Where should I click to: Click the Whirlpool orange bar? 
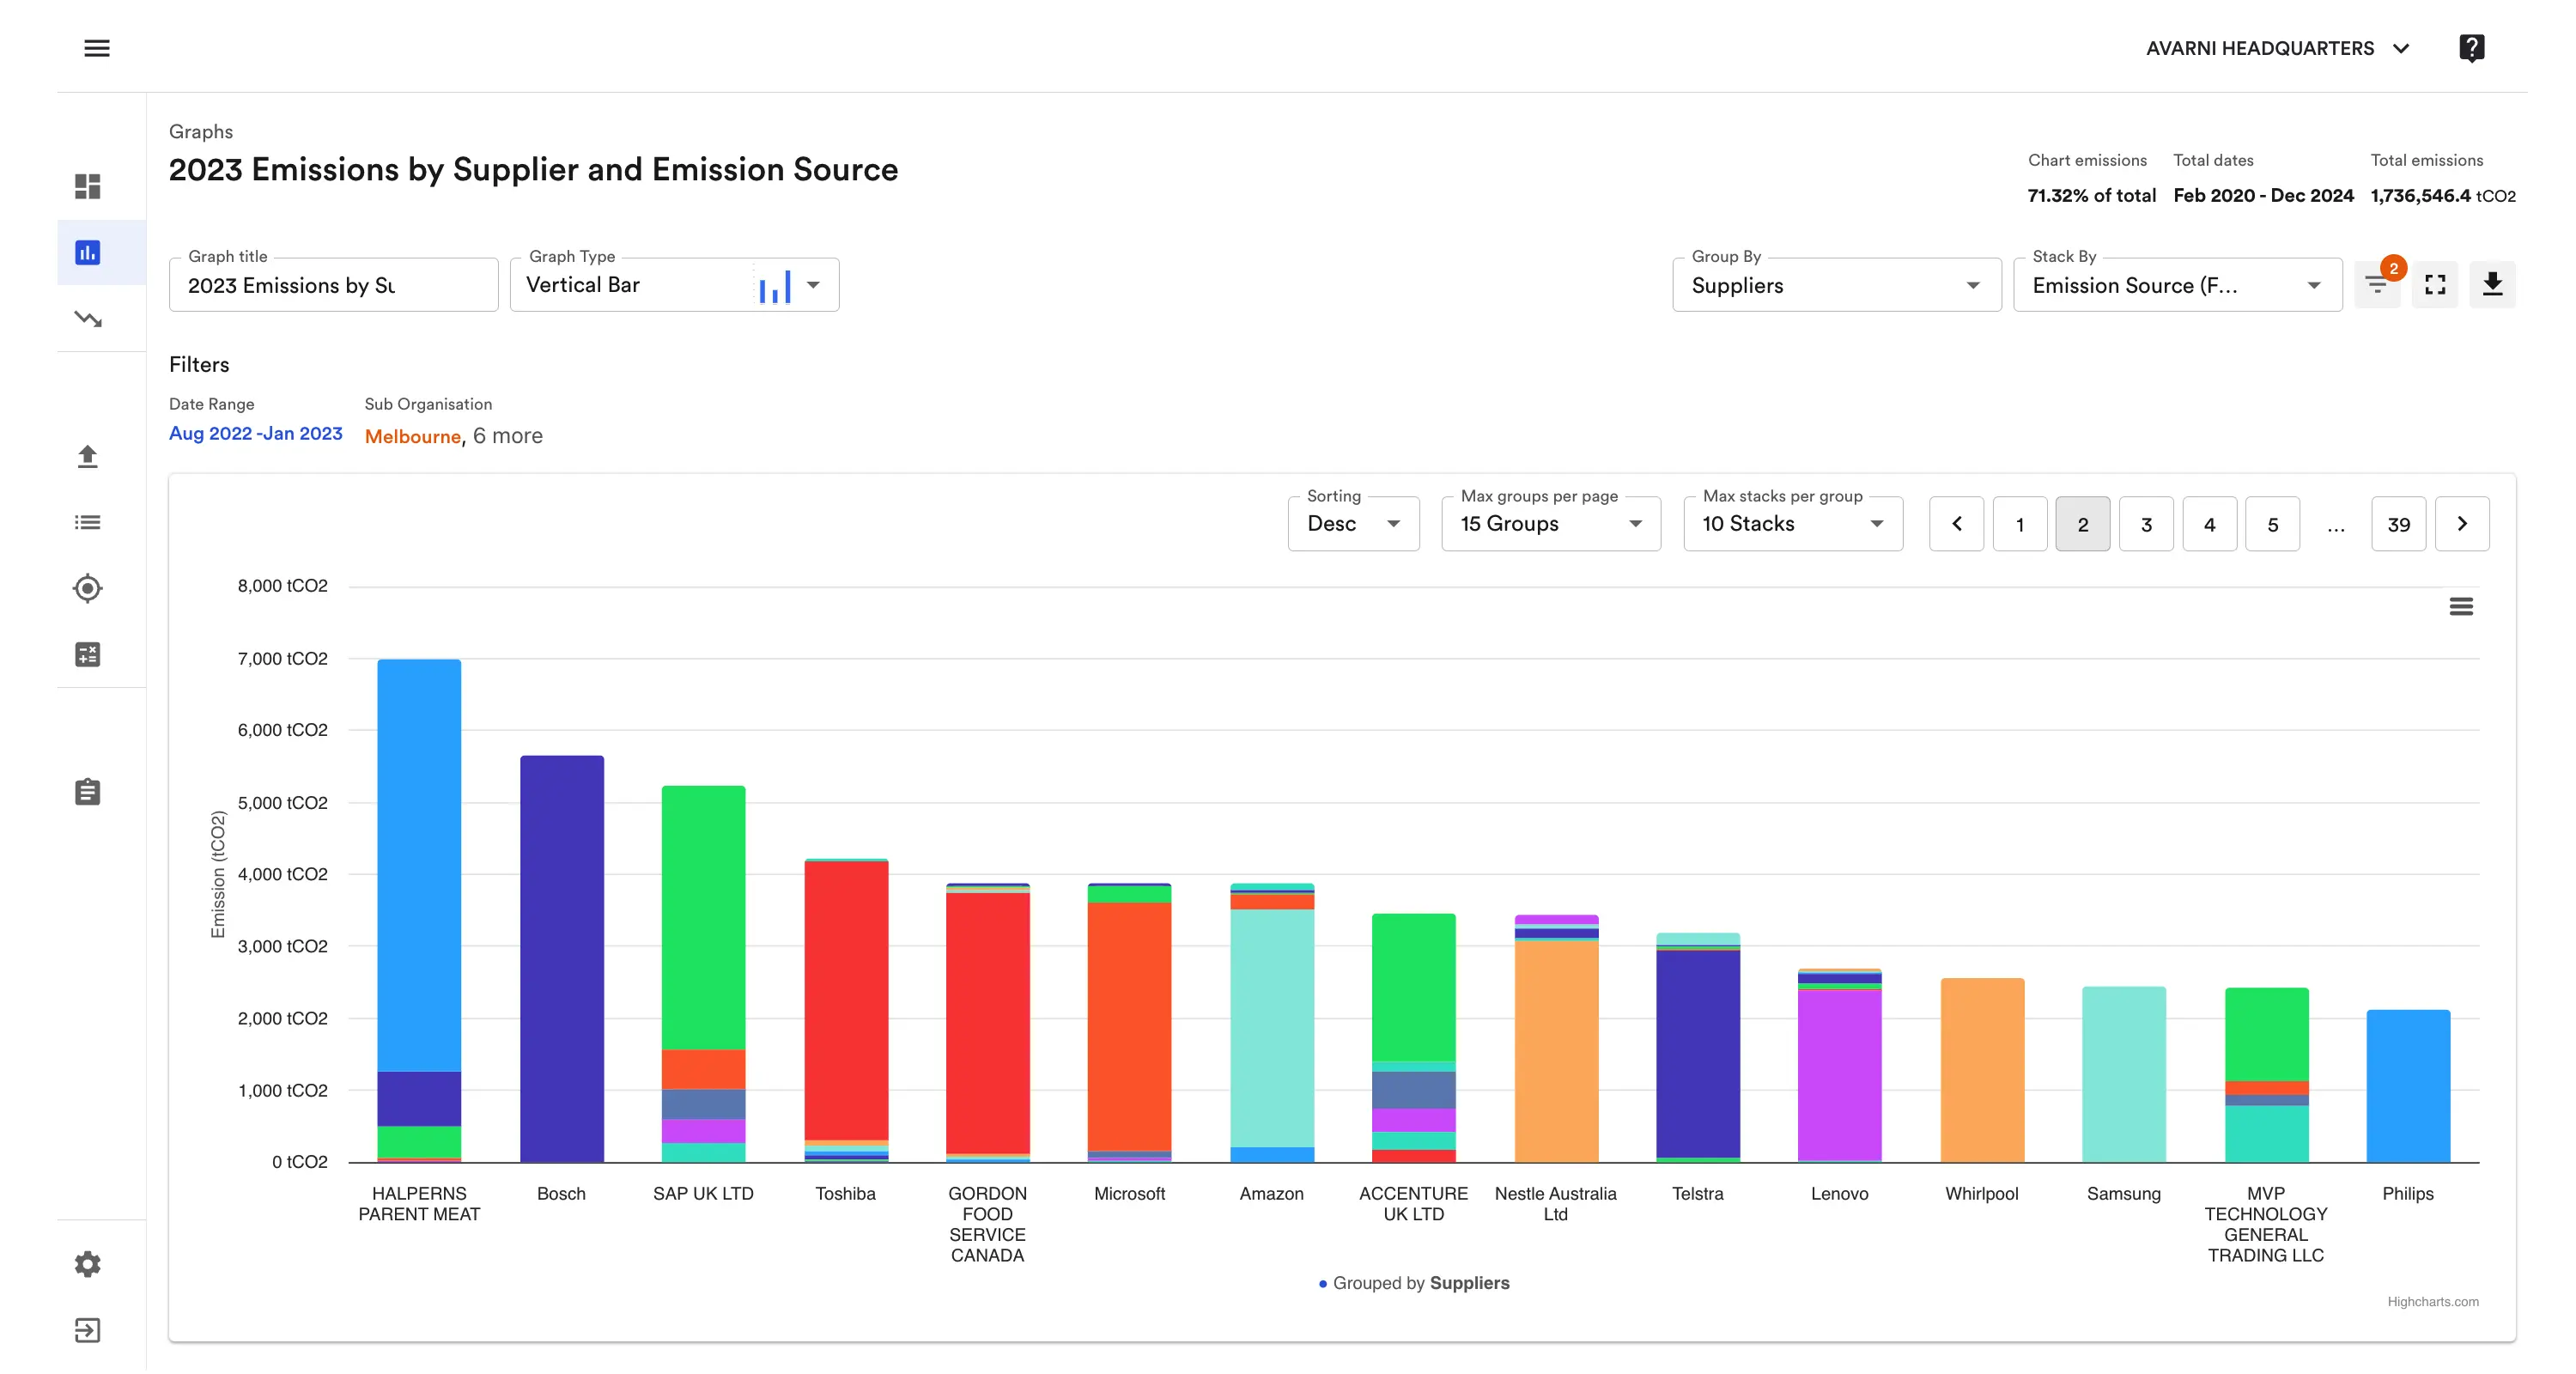coord(1982,1070)
